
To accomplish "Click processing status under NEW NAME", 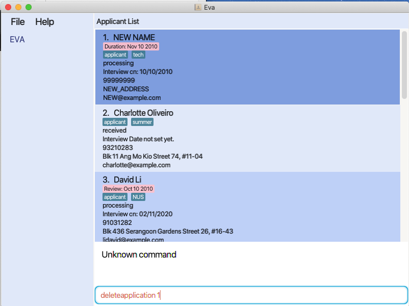I will pyautogui.click(x=118, y=63).
